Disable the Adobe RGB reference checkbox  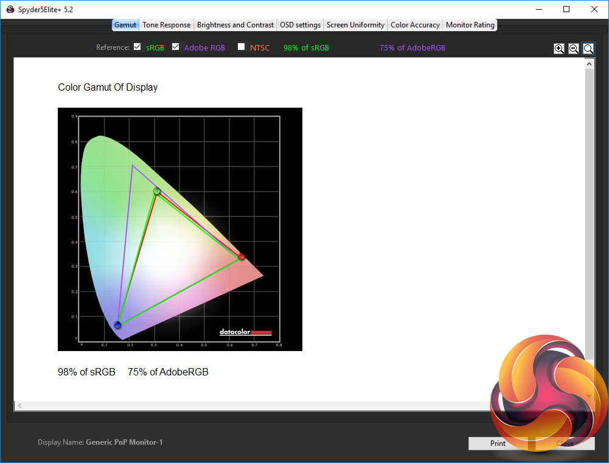click(x=176, y=47)
